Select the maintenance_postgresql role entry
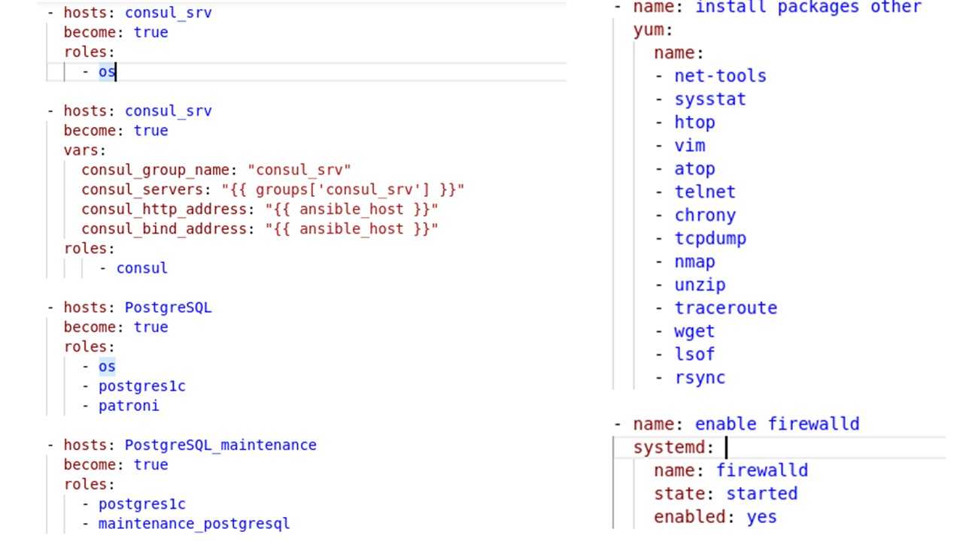 [x=193, y=524]
